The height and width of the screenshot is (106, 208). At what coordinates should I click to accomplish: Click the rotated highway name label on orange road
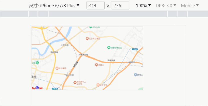(76, 64)
